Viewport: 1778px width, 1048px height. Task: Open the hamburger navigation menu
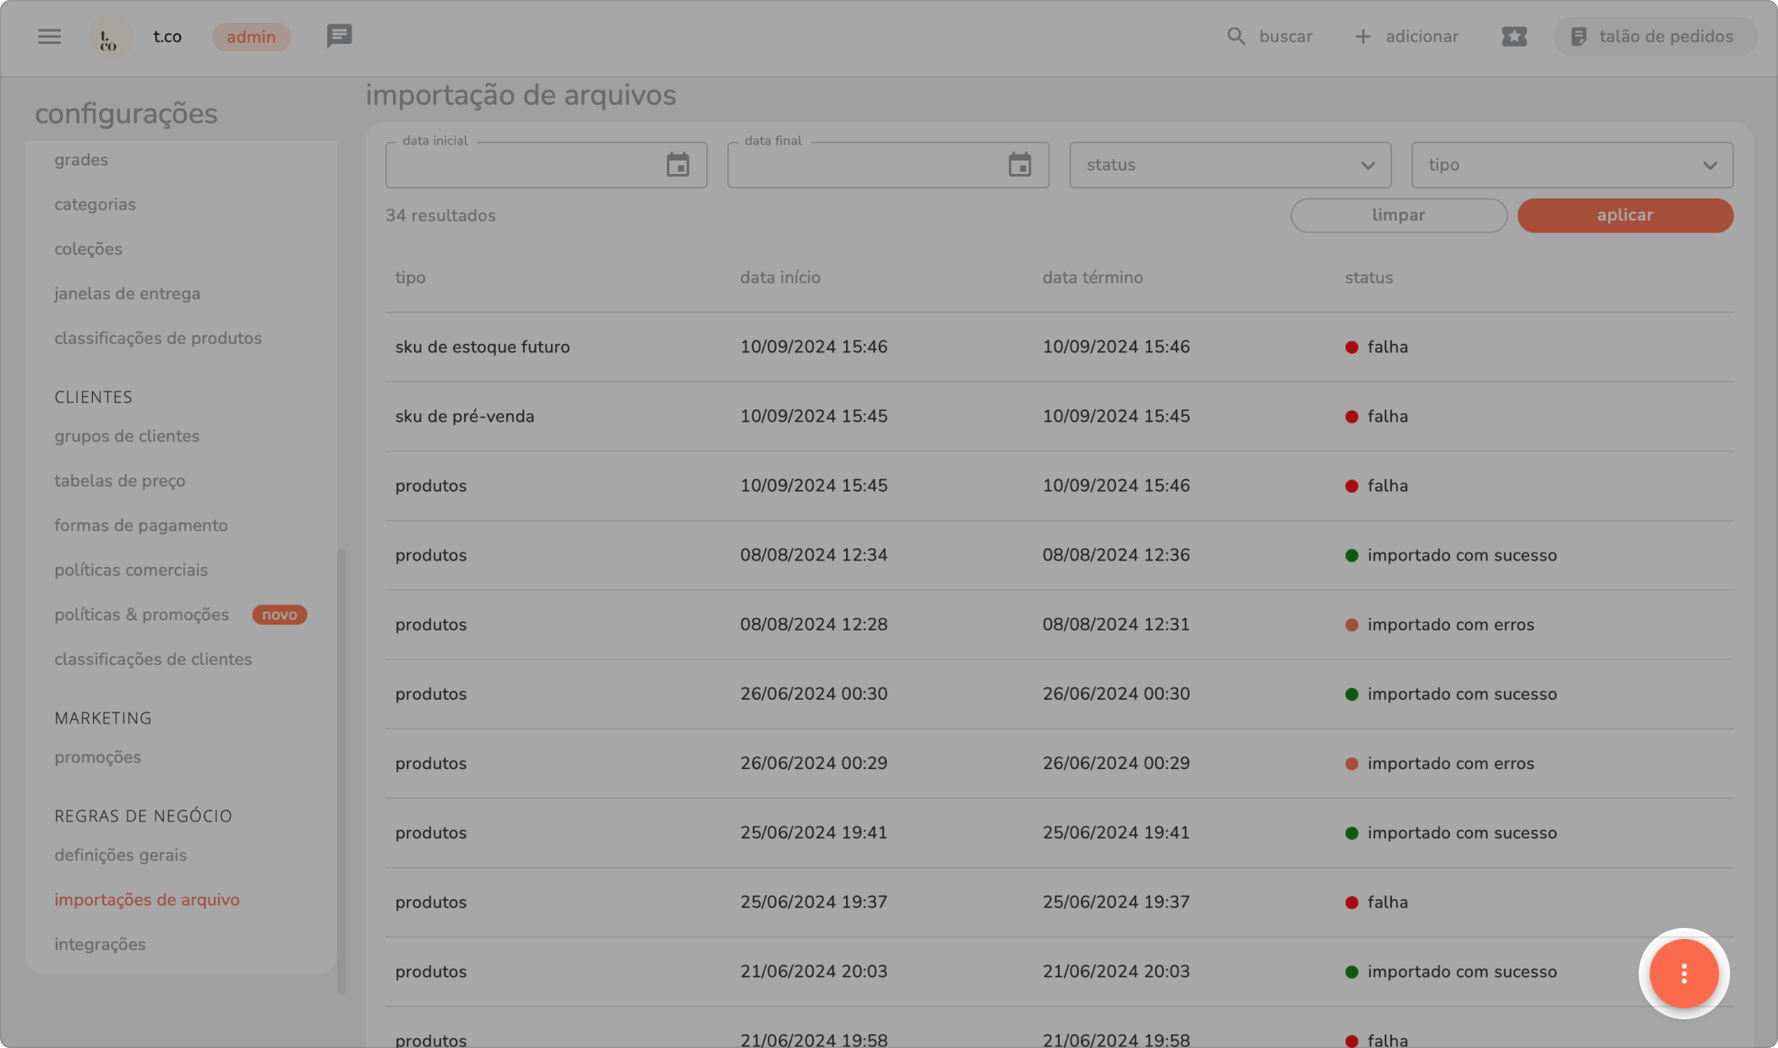click(x=49, y=36)
